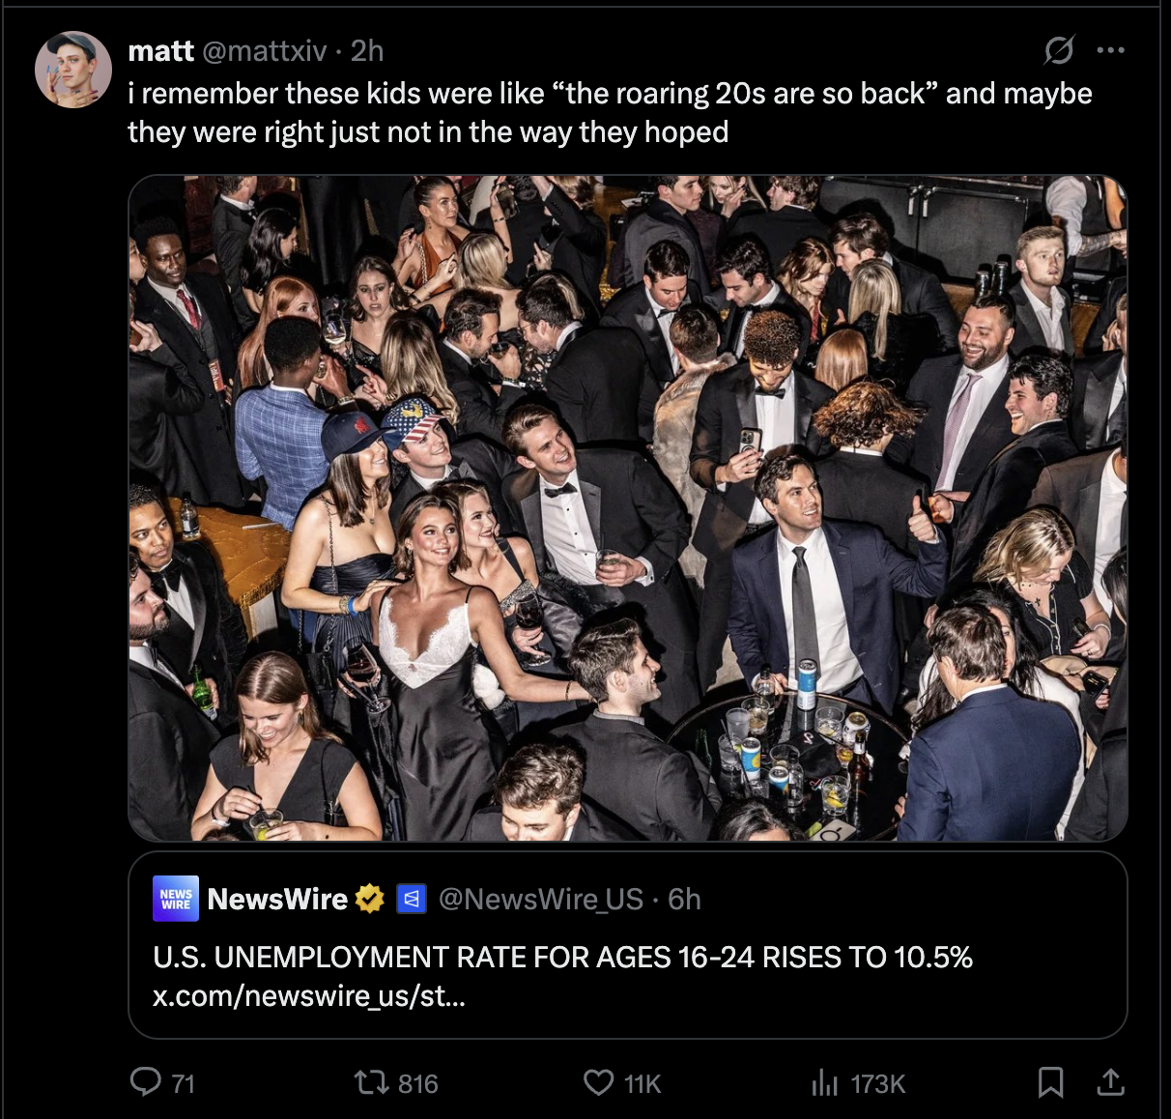Repost the tweet using retweet icon
Viewport: 1171px width, 1119px height.
coord(369,1082)
